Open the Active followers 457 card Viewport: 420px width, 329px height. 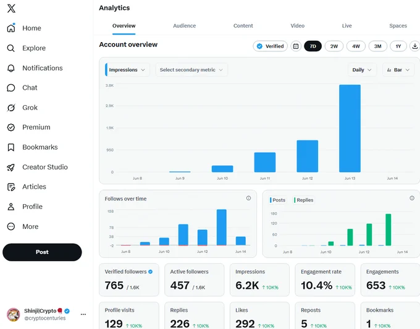point(194,280)
